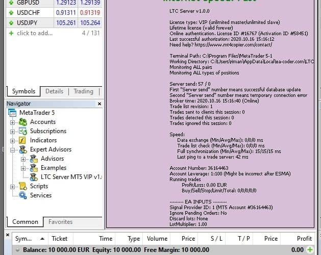Screen dimensions: 321x255
Task: Sort trades by Profit column
Action: tap(298, 239)
